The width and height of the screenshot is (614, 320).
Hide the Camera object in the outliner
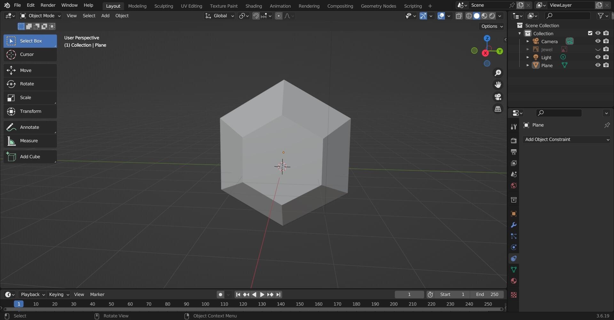point(598,41)
